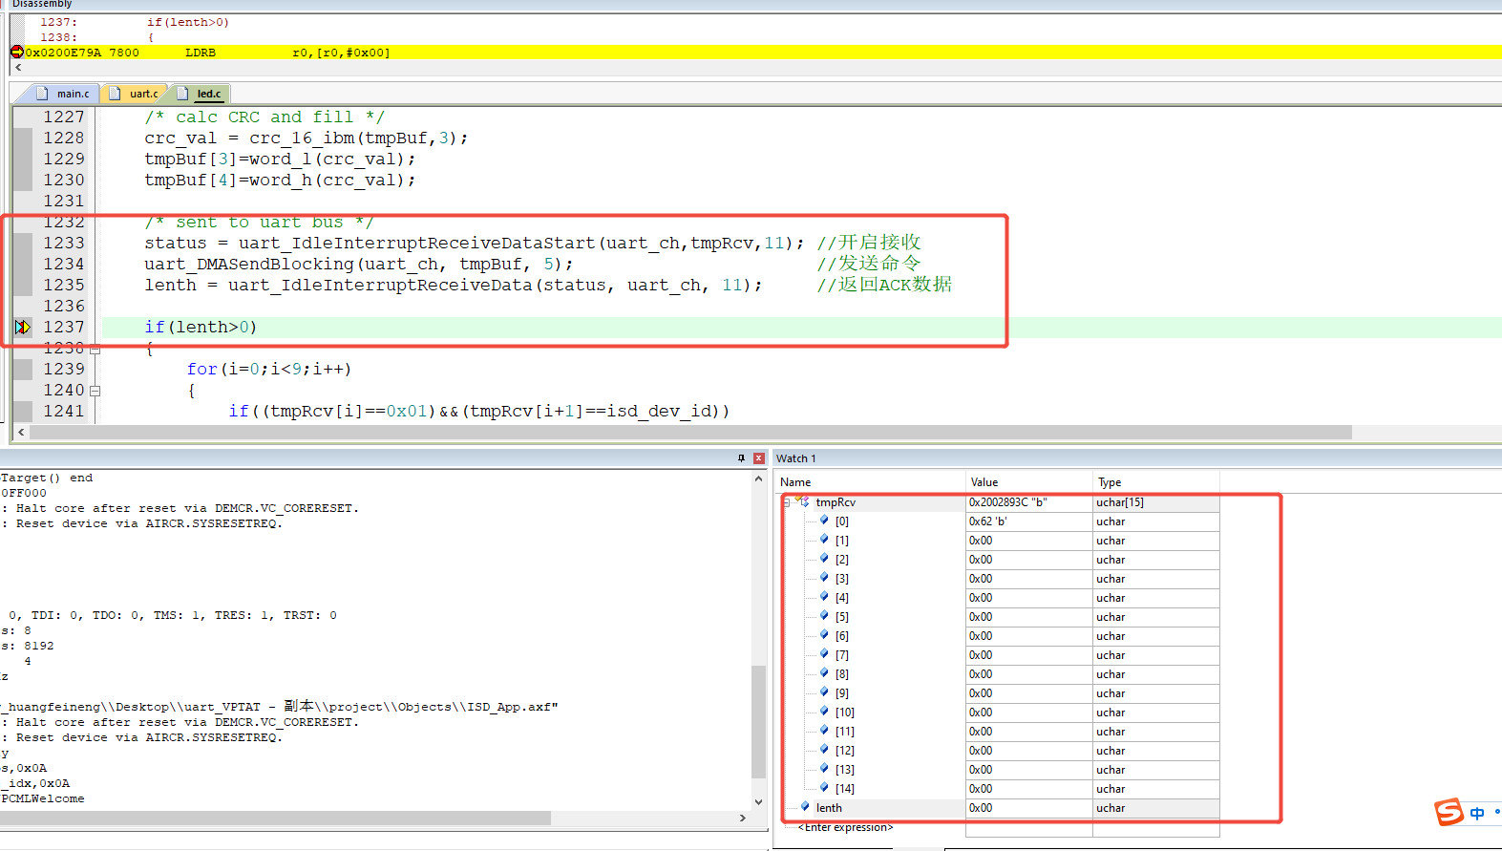Click the Type column header in Watch 1

point(1110,482)
